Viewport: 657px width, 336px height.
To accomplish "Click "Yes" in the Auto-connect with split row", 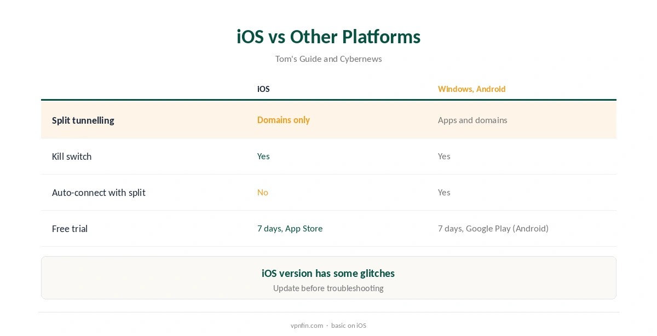I will 444,192.
